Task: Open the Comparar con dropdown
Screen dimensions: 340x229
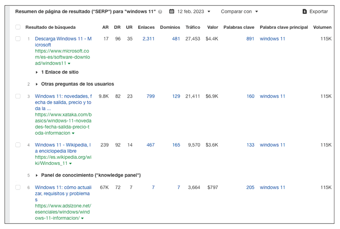Action: (239, 12)
